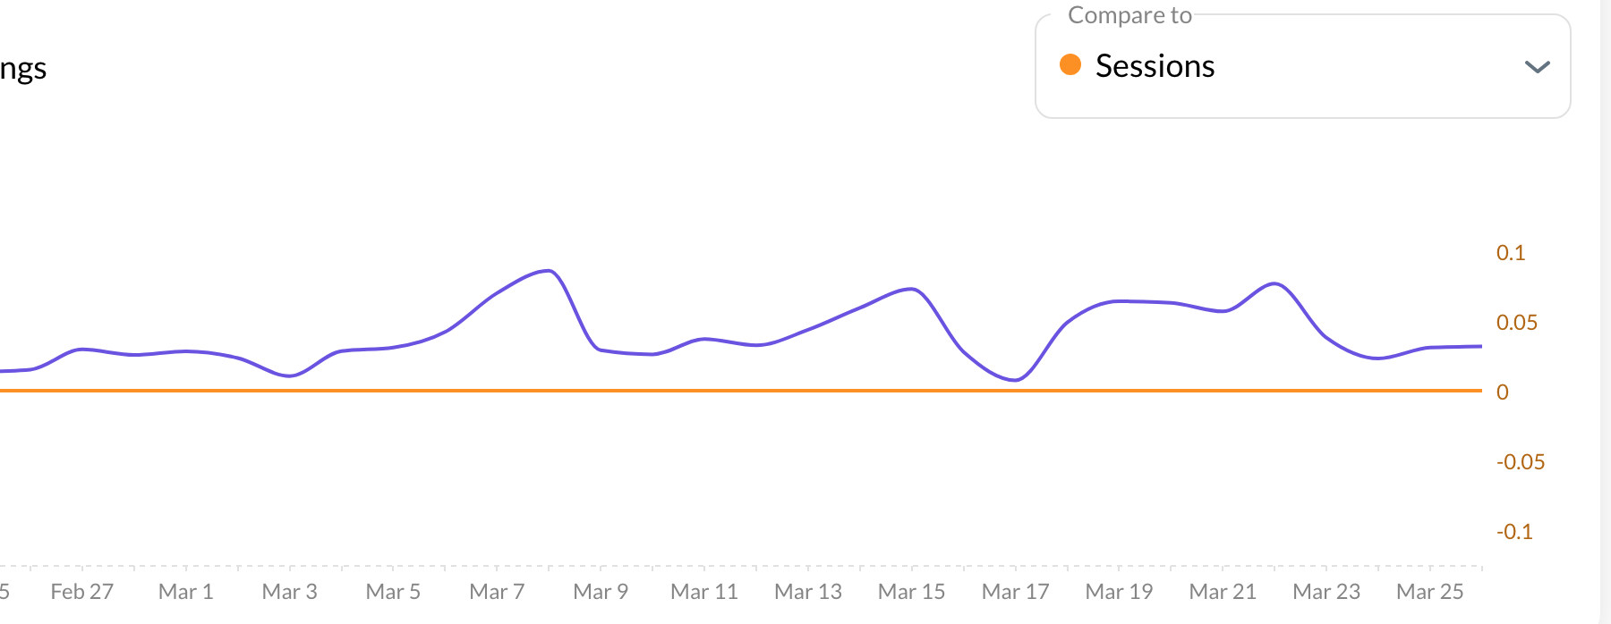The height and width of the screenshot is (624, 1611).
Task: Click the Mar 21 date label
Action: click(x=1223, y=592)
